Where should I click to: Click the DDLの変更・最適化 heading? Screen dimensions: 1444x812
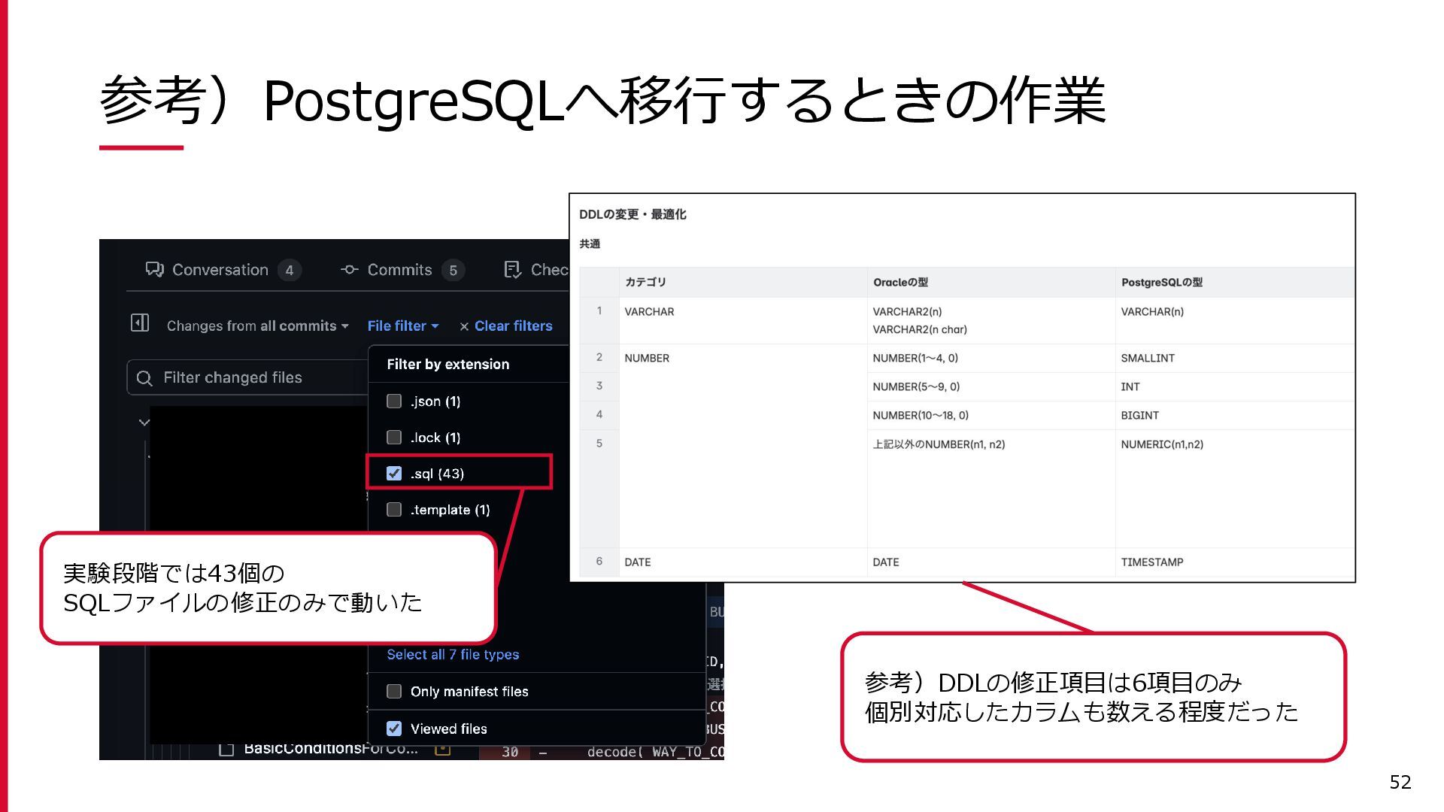coord(633,215)
